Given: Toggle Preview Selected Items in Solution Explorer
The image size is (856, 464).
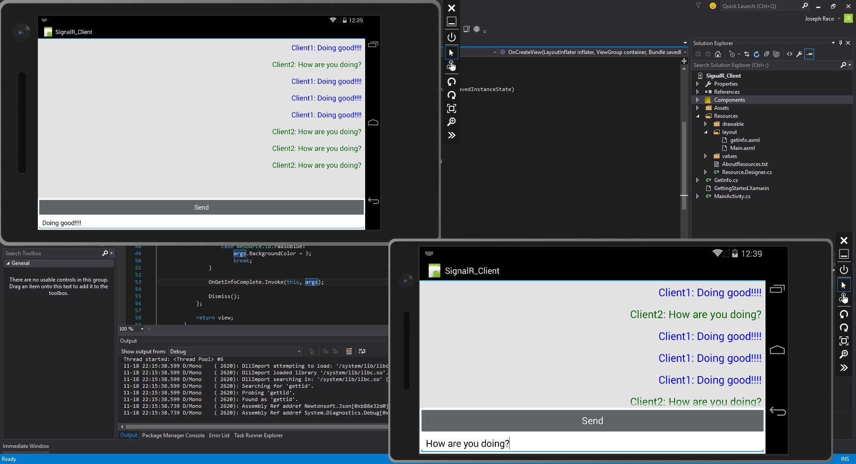Looking at the screenshot, I should (x=809, y=54).
